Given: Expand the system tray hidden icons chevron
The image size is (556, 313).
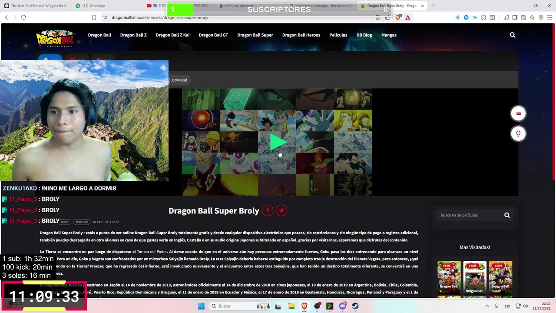Looking at the screenshot, I should (487, 306).
